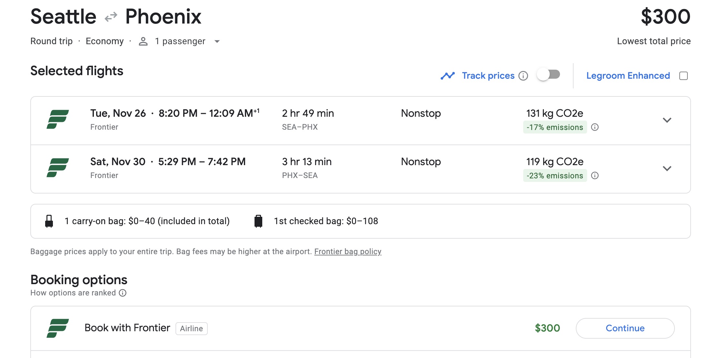The width and height of the screenshot is (720, 358).
Task: Click the info icon beside -23% emissions
Action: [595, 176]
